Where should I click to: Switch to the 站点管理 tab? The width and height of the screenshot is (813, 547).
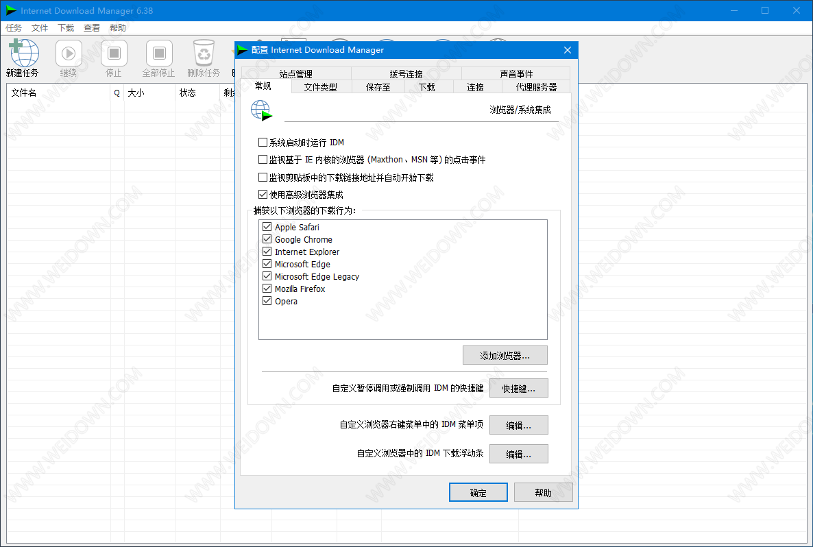(296, 73)
